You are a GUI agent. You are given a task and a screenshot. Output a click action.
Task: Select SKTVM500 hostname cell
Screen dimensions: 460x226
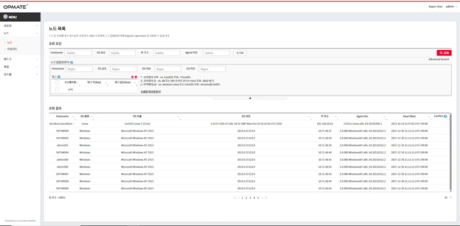(63, 131)
